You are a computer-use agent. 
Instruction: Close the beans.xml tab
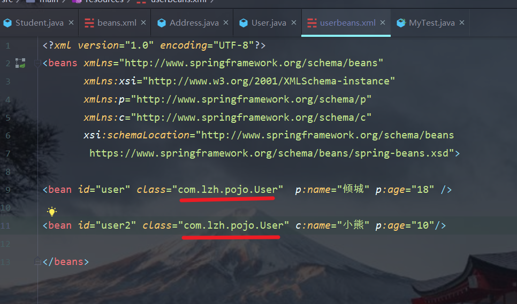(143, 22)
